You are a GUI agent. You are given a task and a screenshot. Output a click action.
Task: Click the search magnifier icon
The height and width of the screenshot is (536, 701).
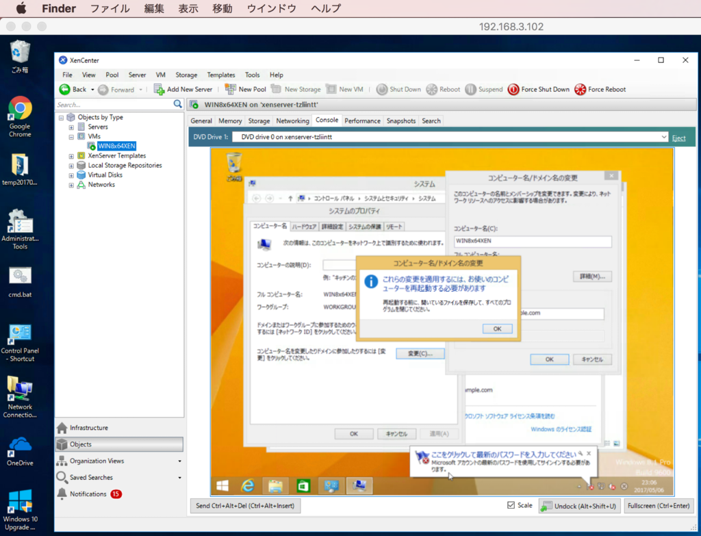[177, 104]
